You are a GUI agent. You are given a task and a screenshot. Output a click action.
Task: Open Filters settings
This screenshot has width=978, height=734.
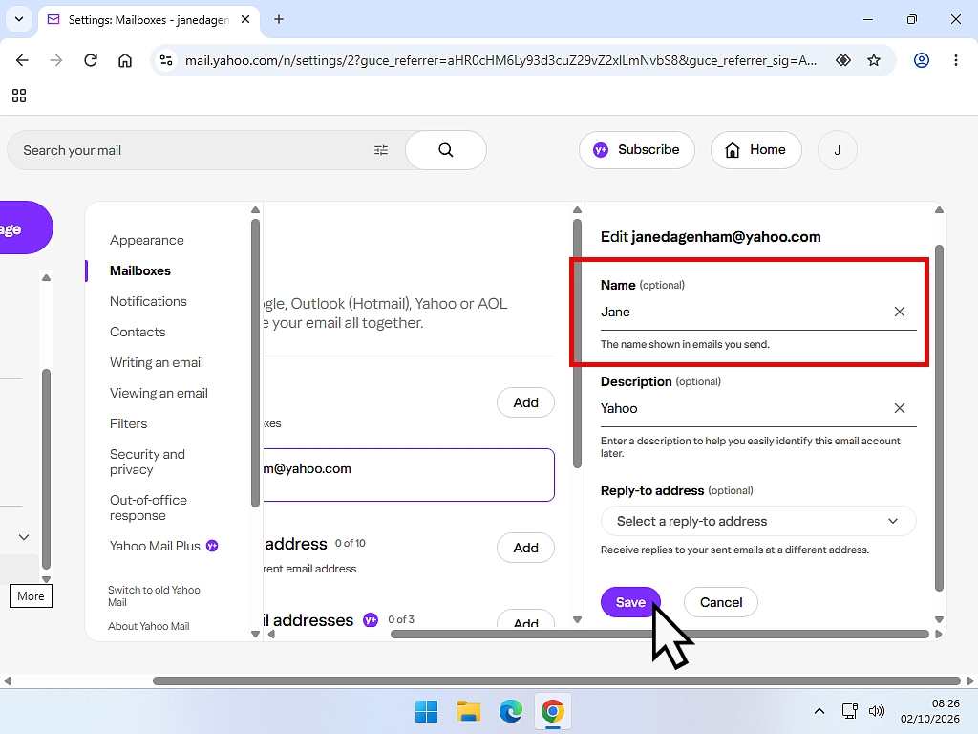coord(129,423)
